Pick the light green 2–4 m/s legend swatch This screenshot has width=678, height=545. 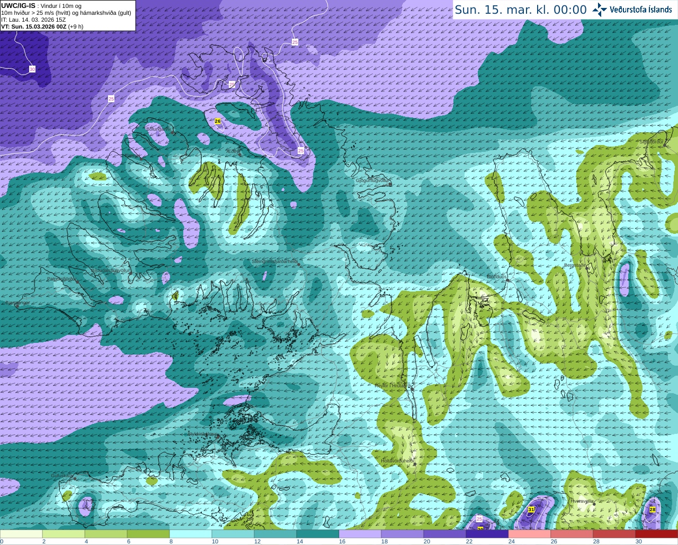click(64, 534)
